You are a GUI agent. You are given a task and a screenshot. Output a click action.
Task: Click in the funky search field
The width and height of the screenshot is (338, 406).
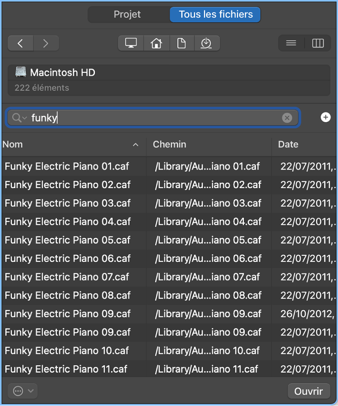pos(153,118)
